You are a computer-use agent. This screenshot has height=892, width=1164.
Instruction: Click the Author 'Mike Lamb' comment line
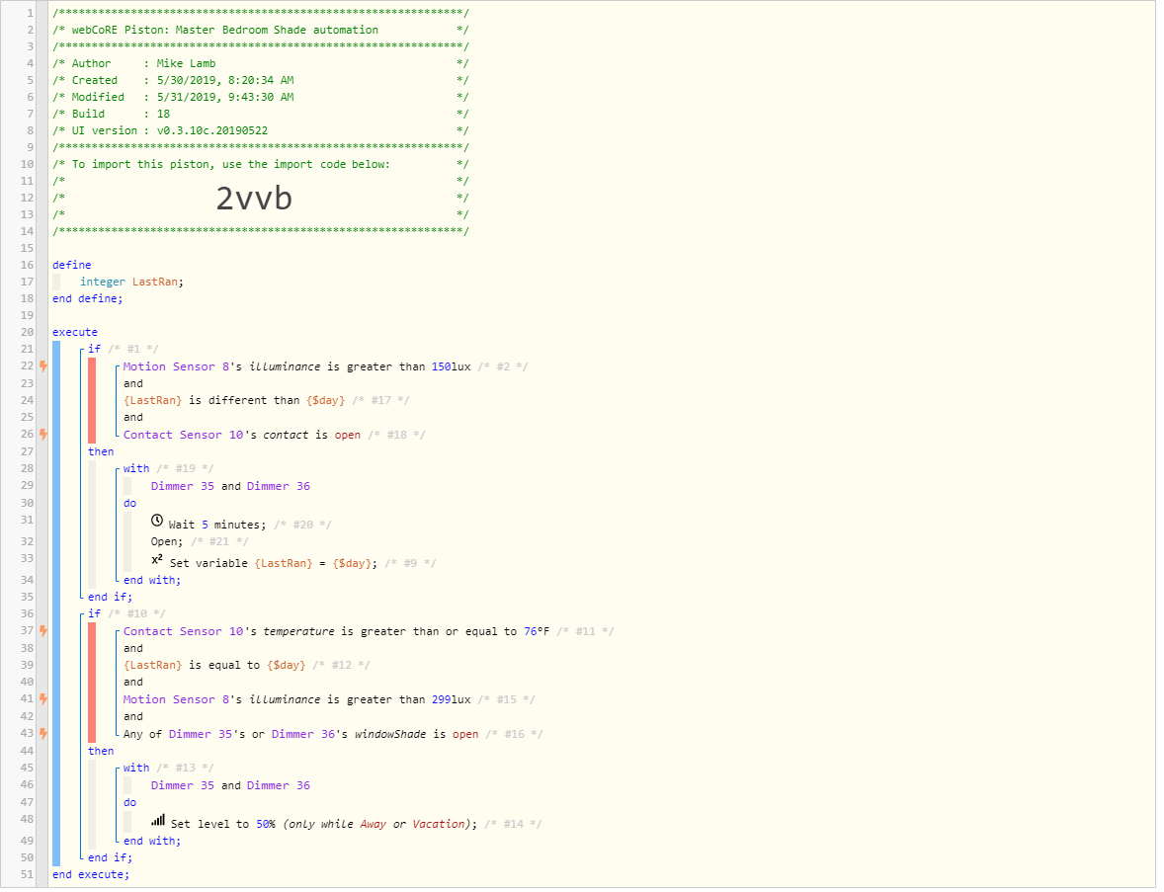261,64
